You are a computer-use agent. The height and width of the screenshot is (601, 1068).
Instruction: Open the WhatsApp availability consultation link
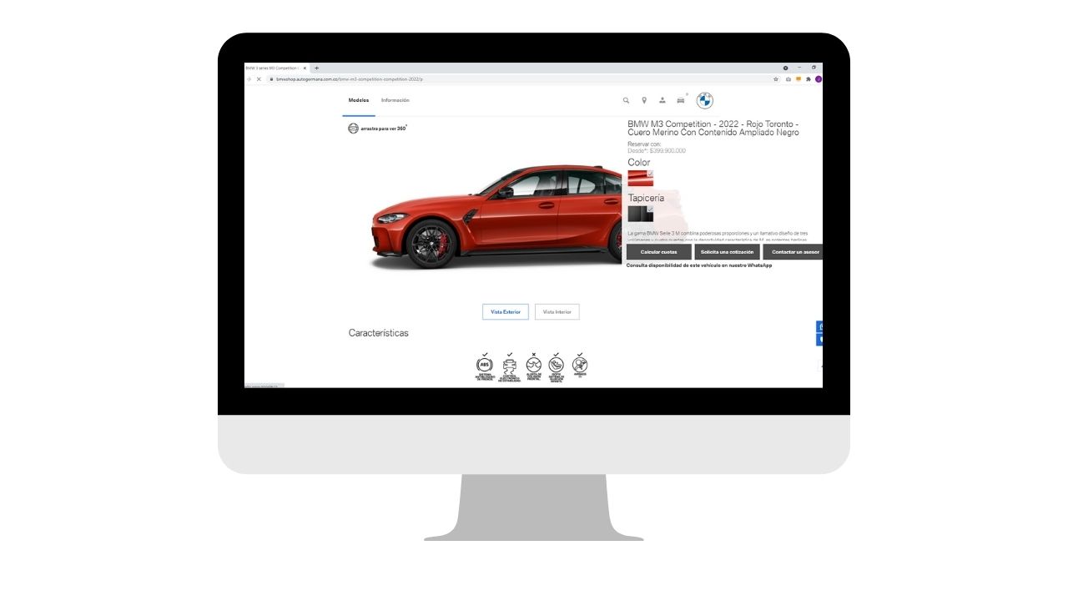click(x=699, y=265)
